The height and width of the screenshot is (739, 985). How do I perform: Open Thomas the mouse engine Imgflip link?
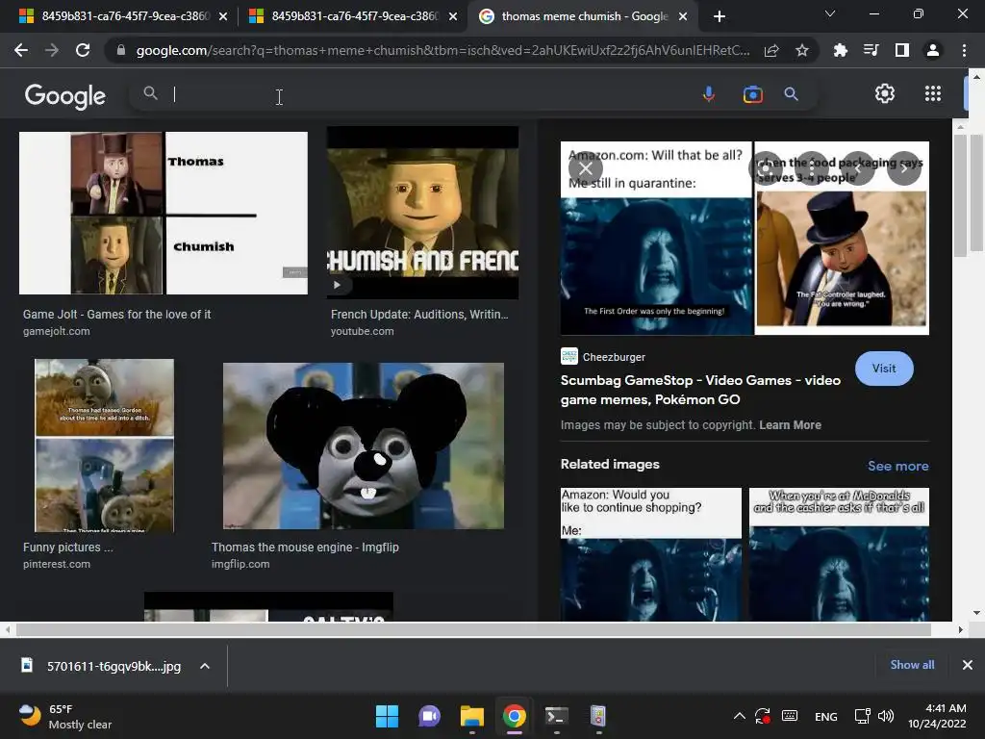305,548
